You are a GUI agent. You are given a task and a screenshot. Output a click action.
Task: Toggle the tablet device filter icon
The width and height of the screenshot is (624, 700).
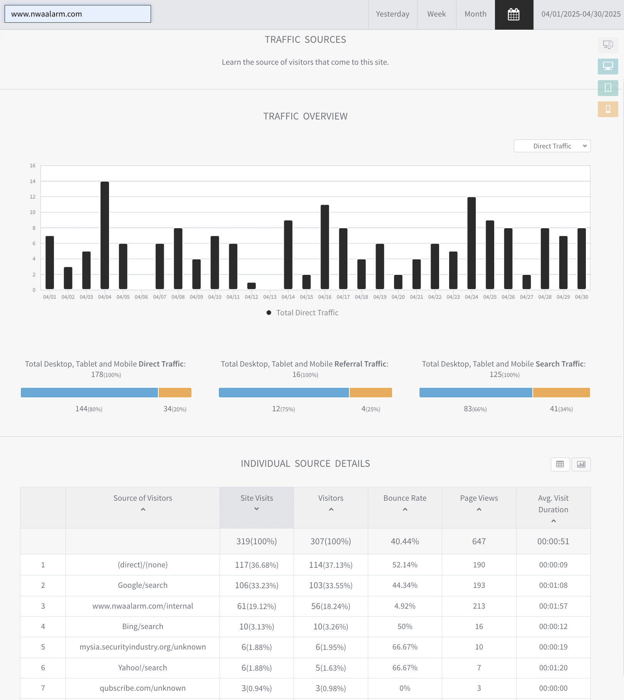coord(608,88)
